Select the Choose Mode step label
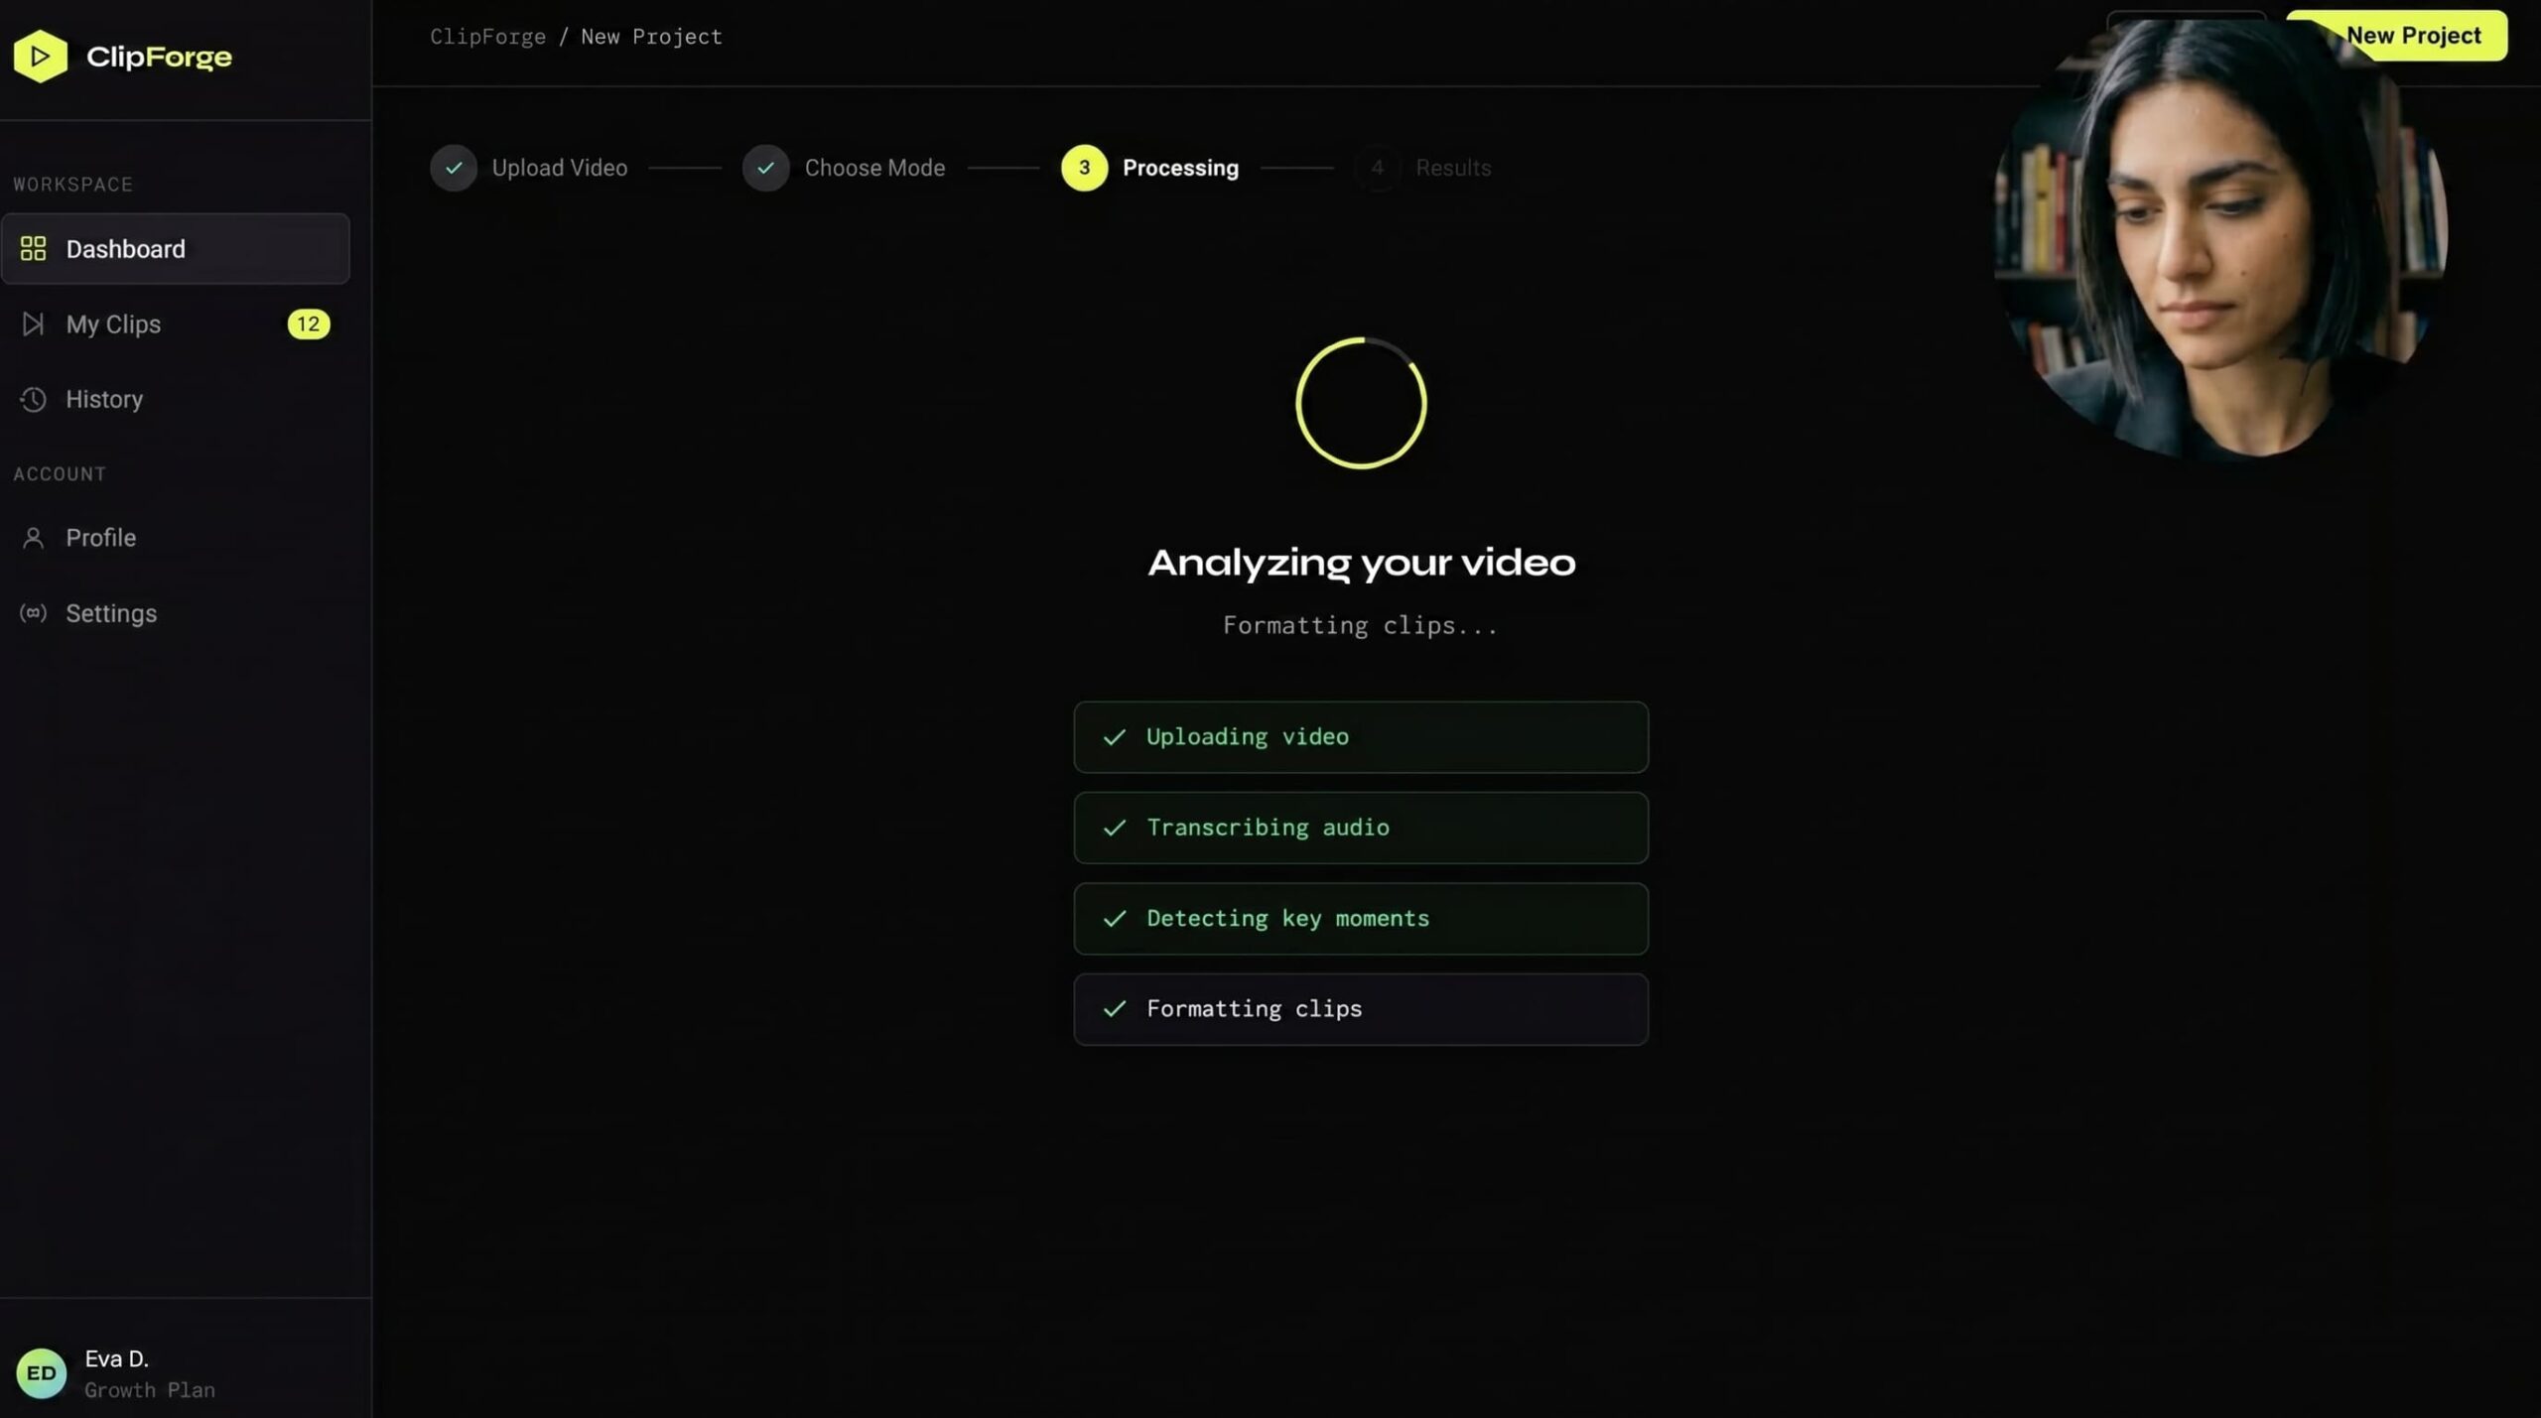Image resolution: width=2541 pixels, height=1418 pixels. (874, 168)
